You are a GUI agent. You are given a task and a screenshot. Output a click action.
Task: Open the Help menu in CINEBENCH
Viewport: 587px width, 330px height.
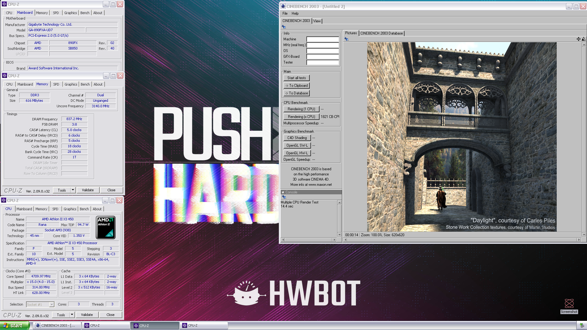295,13
